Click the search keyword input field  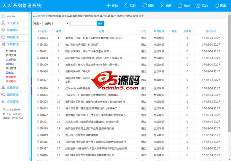click(83, 24)
